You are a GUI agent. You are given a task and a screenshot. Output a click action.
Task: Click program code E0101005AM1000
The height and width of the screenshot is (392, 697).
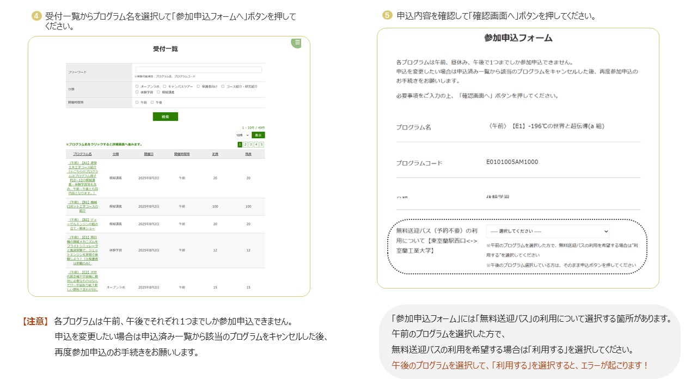click(512, 162)
